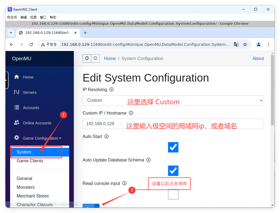Open Chrome three-dot menu

coord(269,44)
